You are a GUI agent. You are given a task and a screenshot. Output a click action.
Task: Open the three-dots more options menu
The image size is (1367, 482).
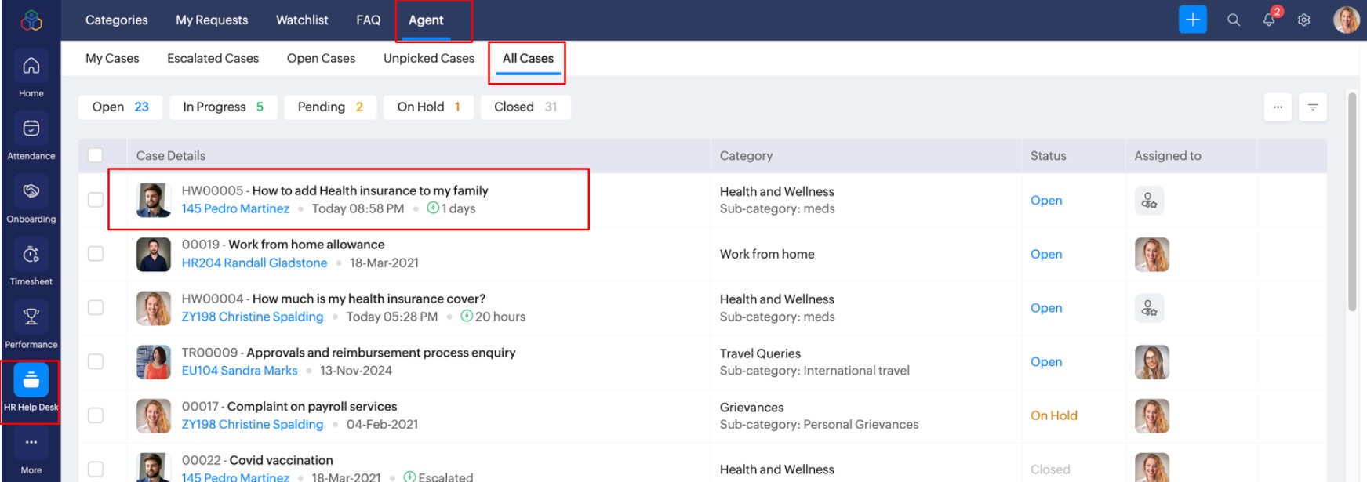[1278, 107]
